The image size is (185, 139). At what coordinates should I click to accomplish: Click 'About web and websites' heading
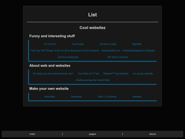[x=50, y=66]
